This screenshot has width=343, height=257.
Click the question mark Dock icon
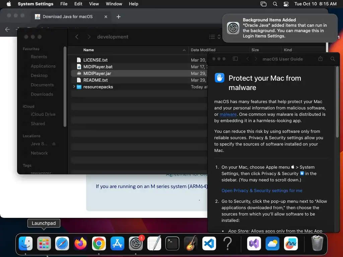[227, 243]
